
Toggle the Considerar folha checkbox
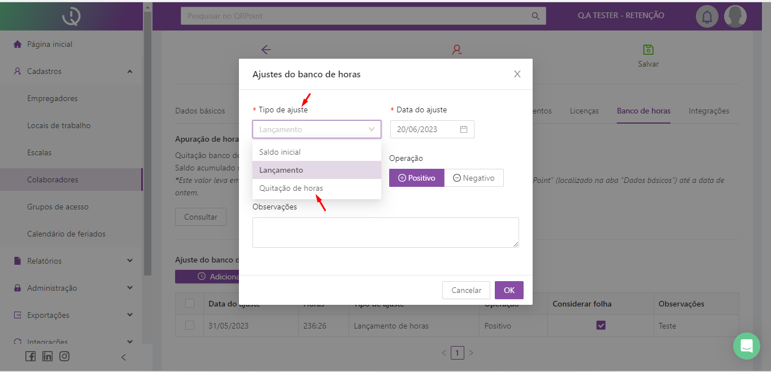click(601, 325)
